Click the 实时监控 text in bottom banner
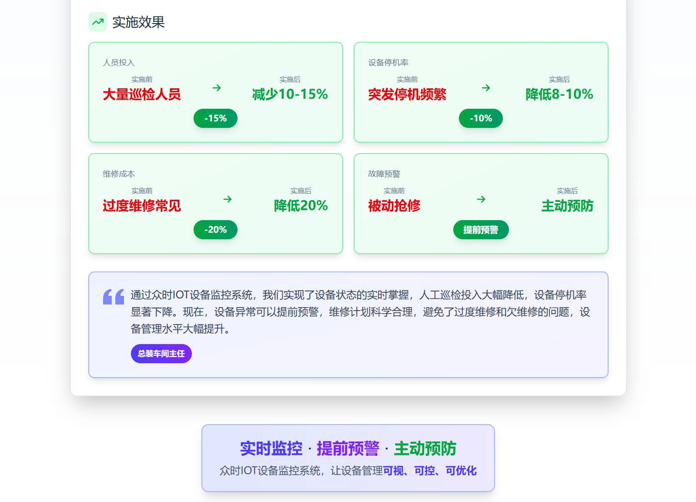 pos(271,448)
